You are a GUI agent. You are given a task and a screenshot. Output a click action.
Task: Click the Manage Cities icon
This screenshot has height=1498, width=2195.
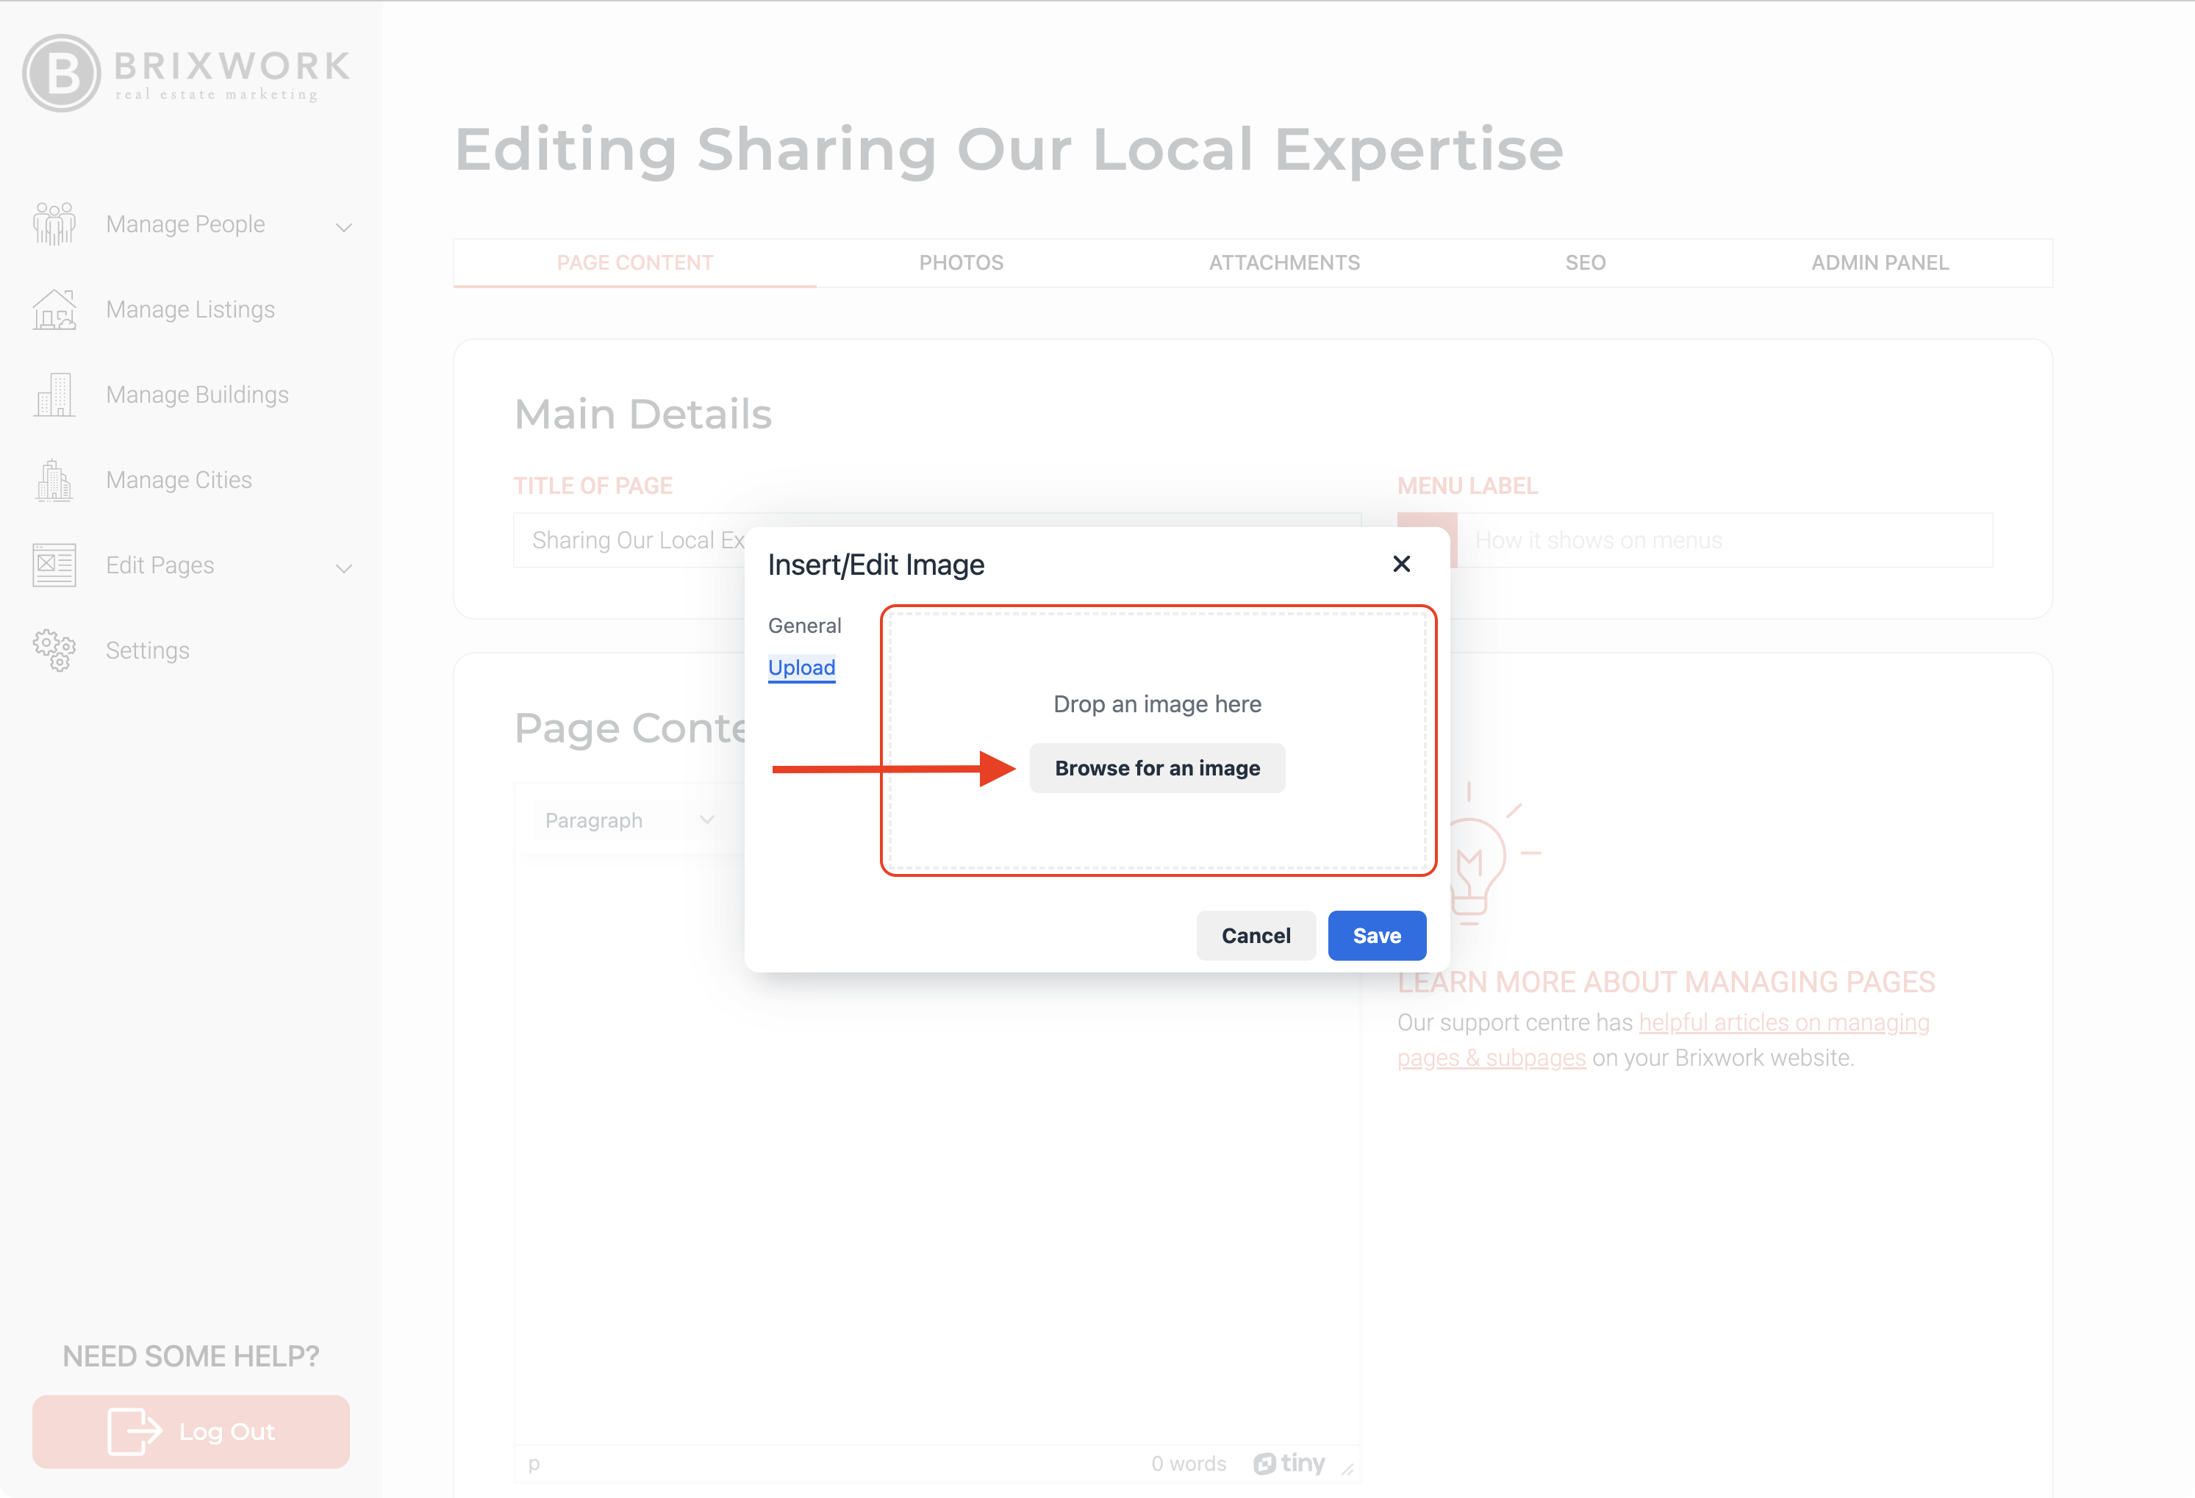pyautogui.click(x=54, y=480)
